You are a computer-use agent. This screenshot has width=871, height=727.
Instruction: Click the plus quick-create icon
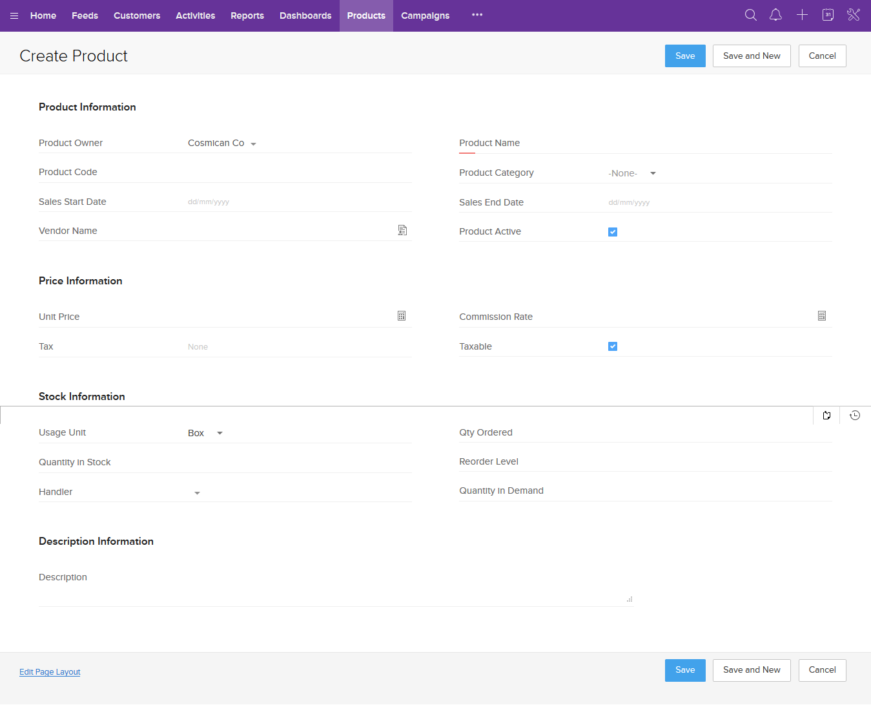pos(802,15)
